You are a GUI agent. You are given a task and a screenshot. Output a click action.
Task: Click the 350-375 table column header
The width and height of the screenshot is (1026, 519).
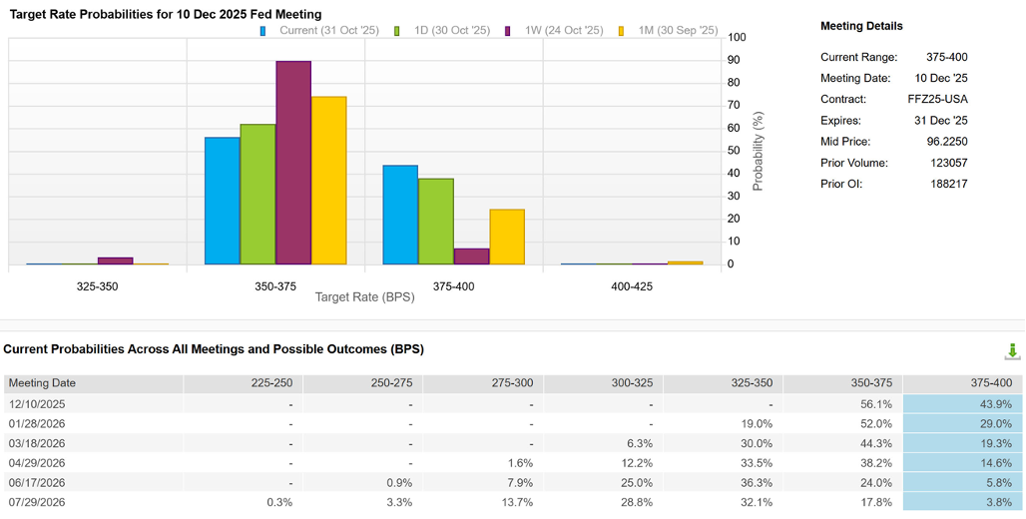(869, 383)
